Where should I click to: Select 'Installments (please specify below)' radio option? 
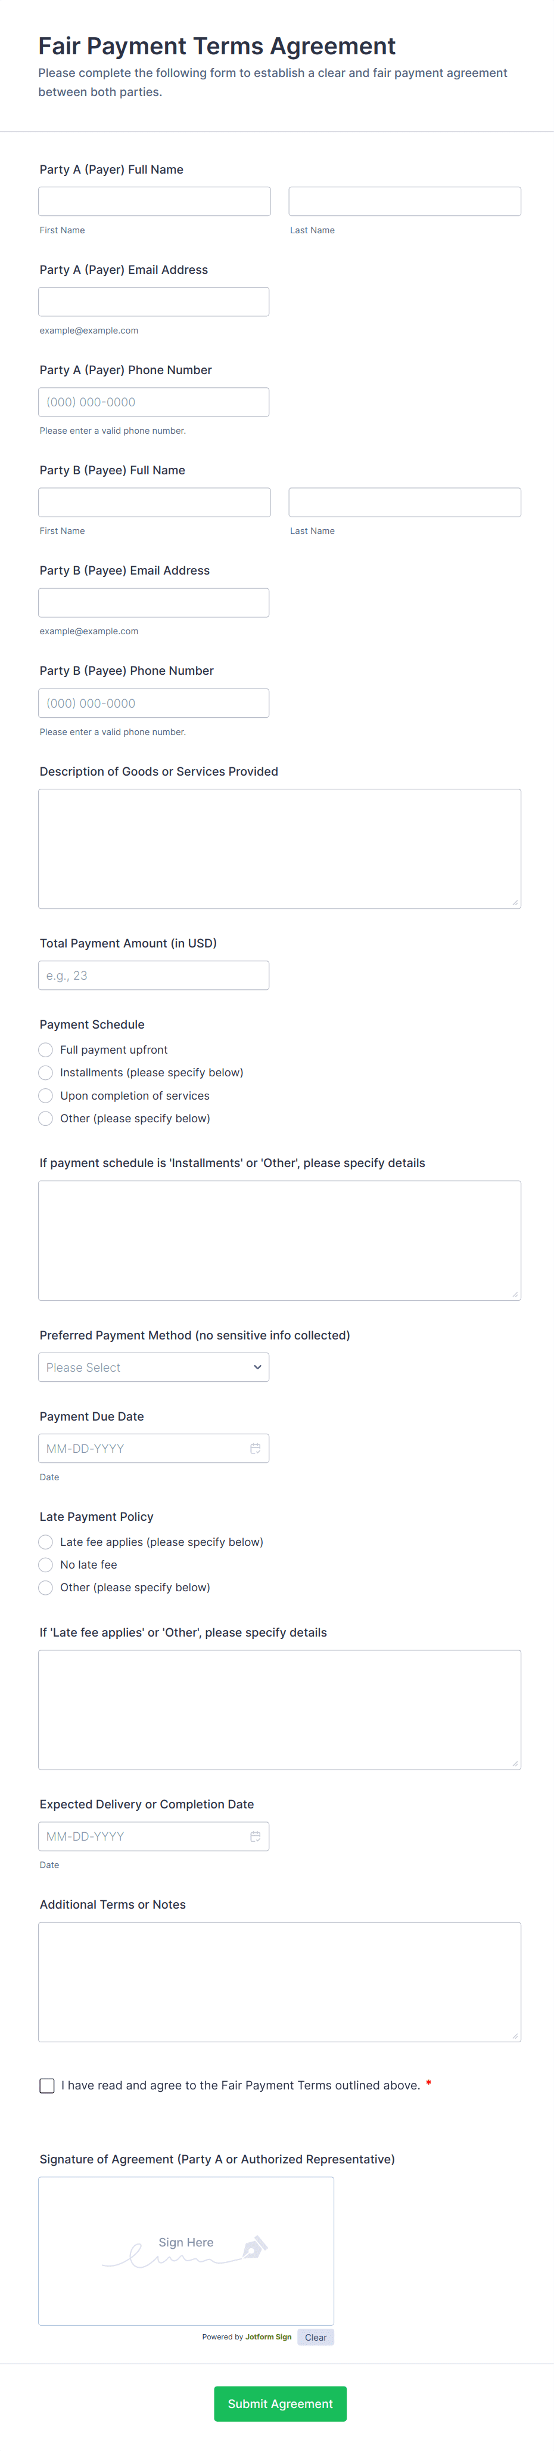point(46,1072)
